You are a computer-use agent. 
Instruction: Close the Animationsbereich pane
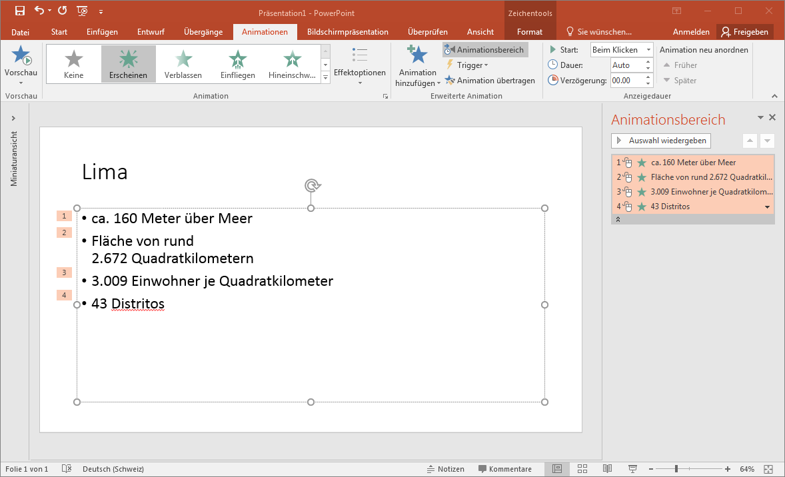pyautogui.click(x=772, y=118)
